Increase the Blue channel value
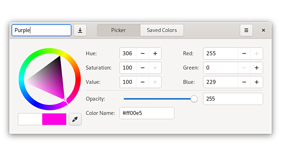281x158 pixels. 257,82
